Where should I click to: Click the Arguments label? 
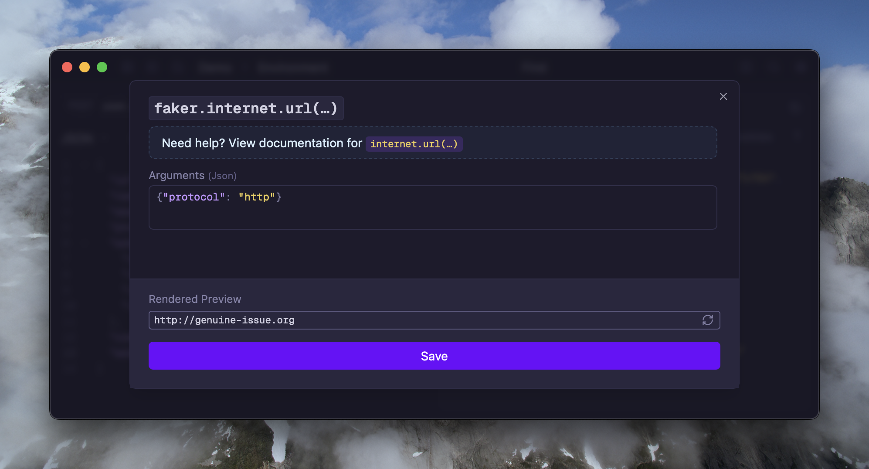click(177, 175)
